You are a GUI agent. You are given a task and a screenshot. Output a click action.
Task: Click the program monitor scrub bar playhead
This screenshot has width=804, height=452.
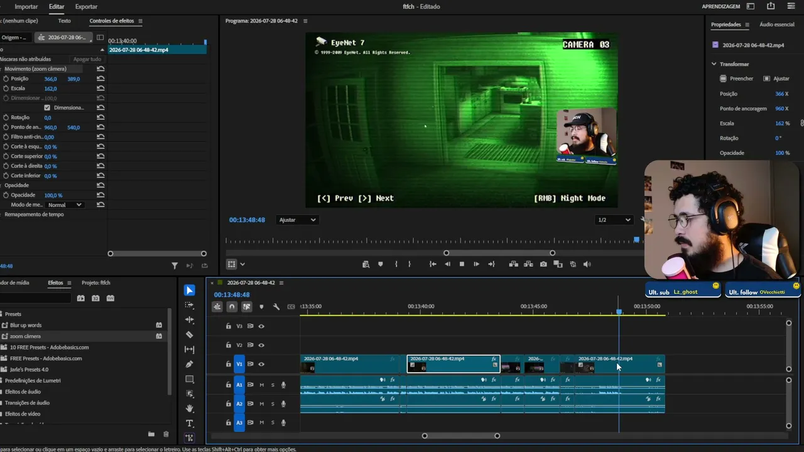click(x=636, y=240)
